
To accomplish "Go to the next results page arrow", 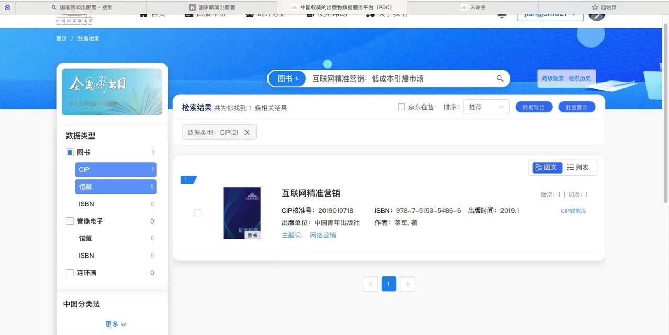I will pyautogui.click(x=407, y=284).
